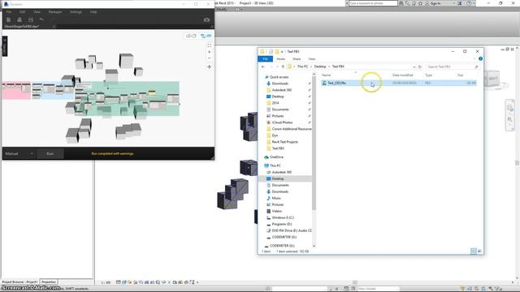Expand the collapsed Library side panel in Dynamo
520x292 pixels.
point(5,46)
